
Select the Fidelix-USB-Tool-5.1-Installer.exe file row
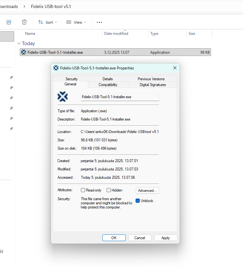click(115, 52)
